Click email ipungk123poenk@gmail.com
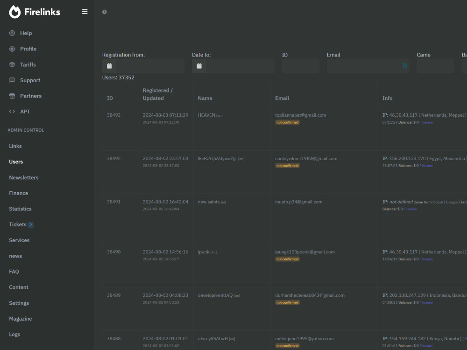This screenshot has height=350, width=467. (x=305, y=252)
